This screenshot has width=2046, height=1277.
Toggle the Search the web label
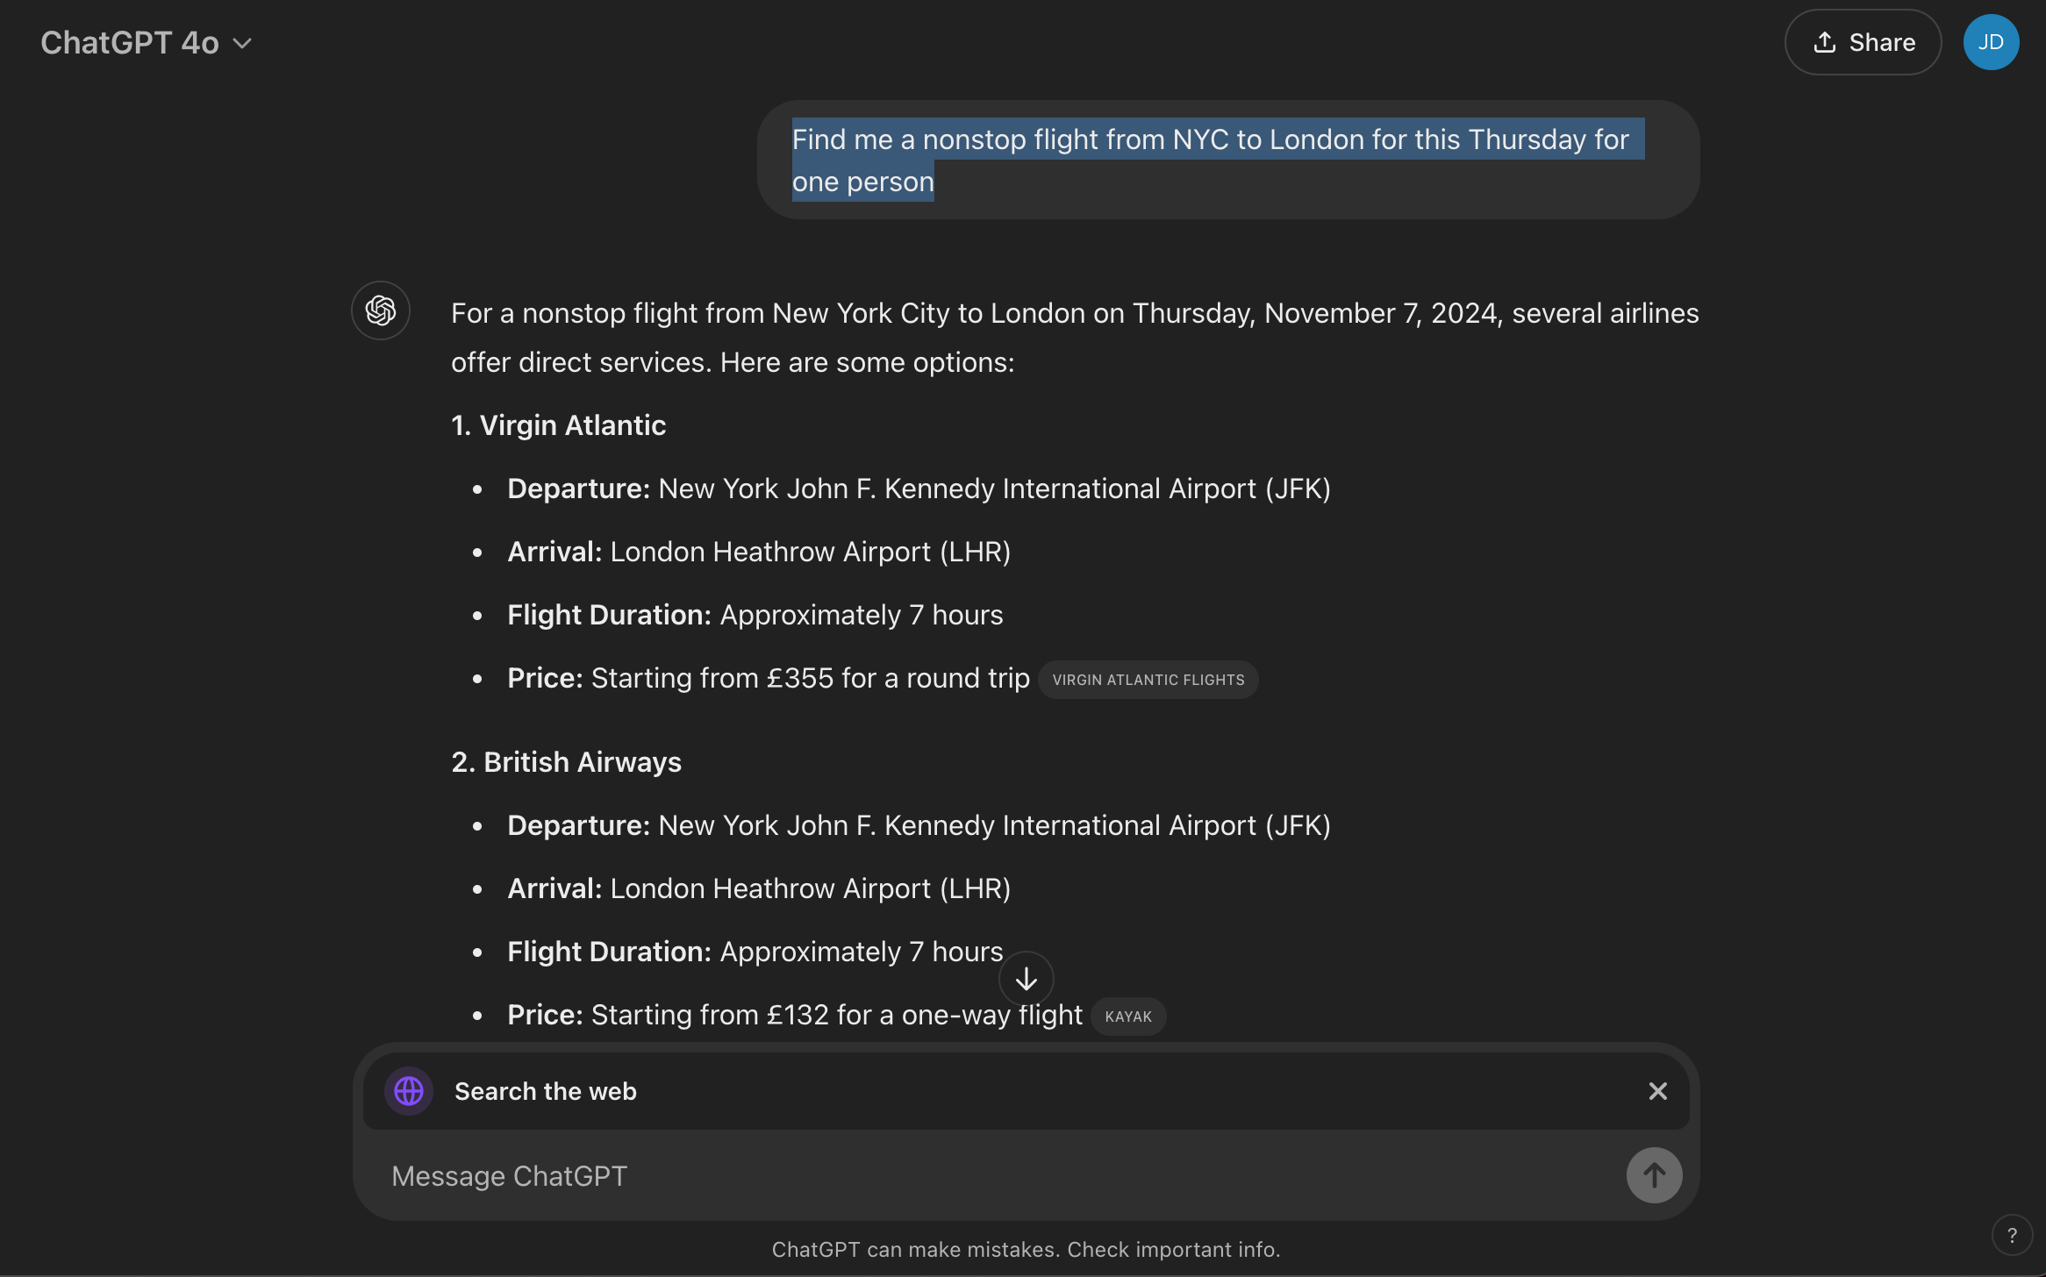point(546,1091)
